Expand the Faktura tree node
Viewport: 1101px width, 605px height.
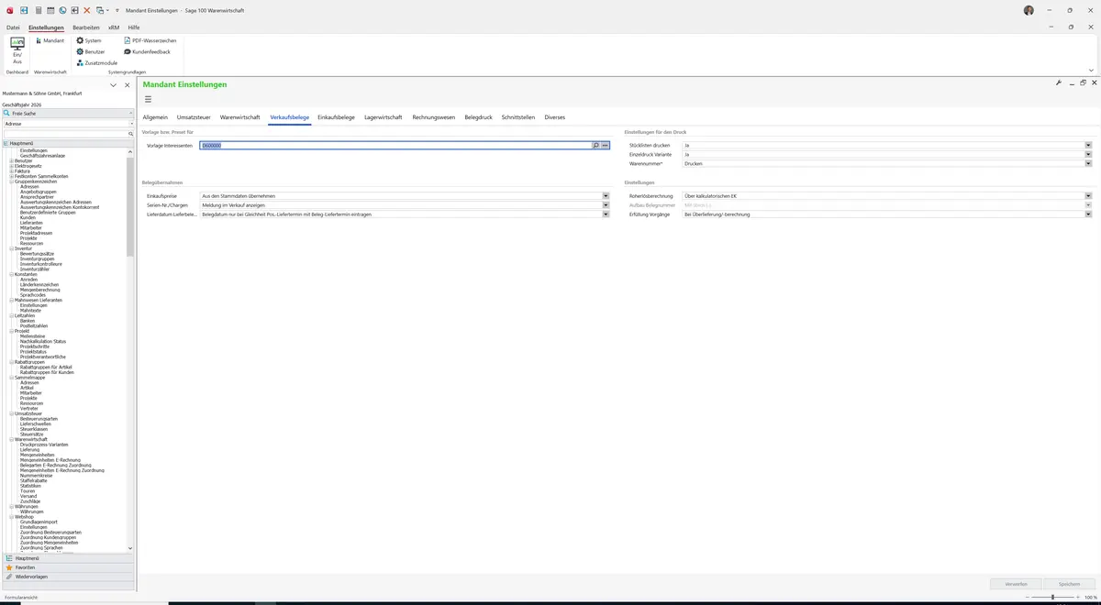coord(11,170)
